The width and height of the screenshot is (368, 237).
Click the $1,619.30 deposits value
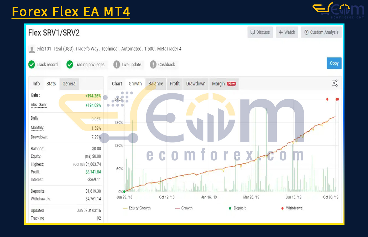(x=93, y=191)
